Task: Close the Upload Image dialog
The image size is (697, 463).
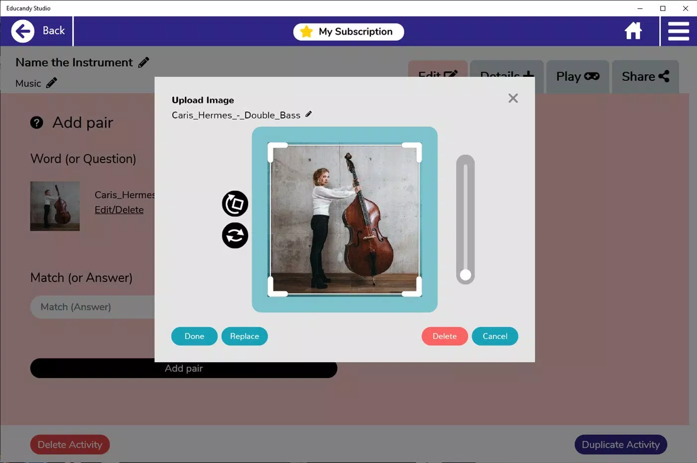Action: coord(513,98)
